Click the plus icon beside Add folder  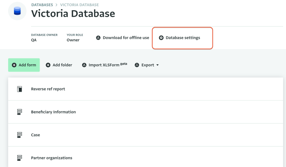(48, 65)
